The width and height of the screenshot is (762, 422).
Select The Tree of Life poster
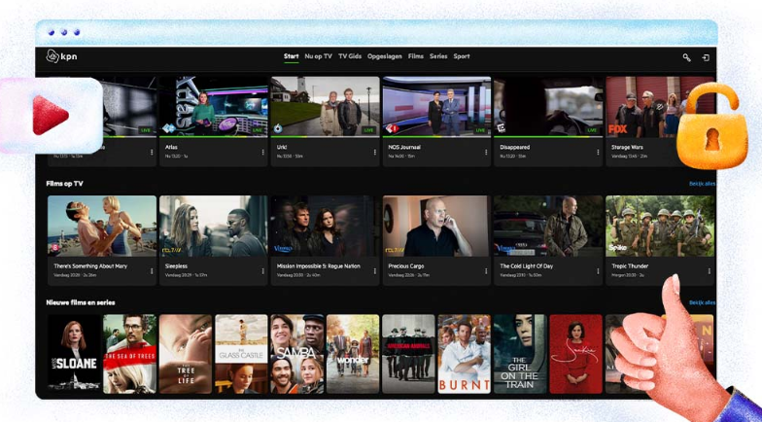[x=186, y=354]
